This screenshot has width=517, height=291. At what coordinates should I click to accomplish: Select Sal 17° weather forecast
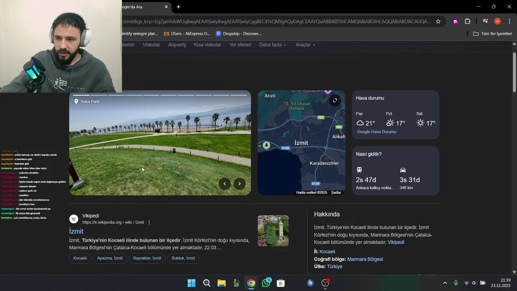[x=426, y=119]
